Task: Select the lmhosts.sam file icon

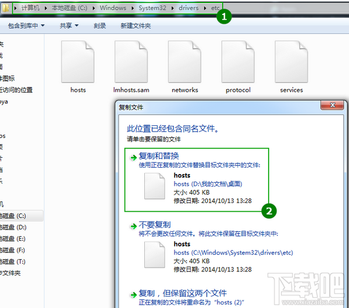Action: click(131, 61)
